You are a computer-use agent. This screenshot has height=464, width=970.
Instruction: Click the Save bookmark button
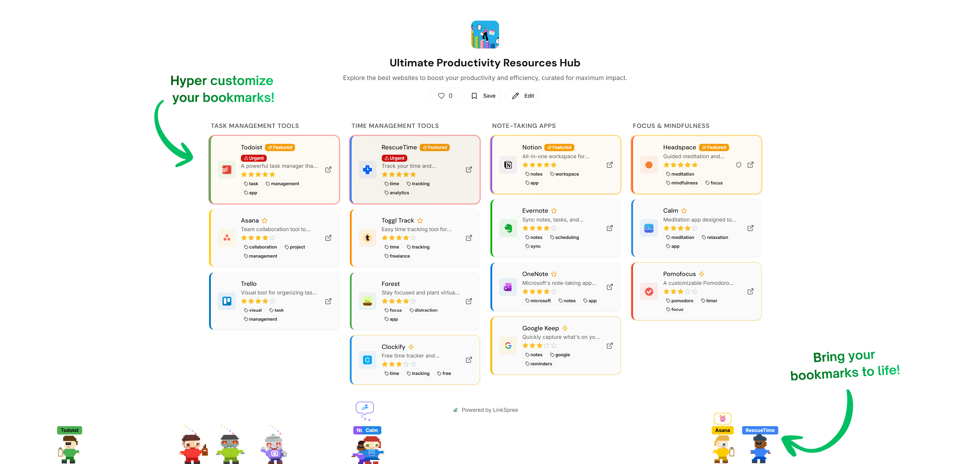pos(483,96)
